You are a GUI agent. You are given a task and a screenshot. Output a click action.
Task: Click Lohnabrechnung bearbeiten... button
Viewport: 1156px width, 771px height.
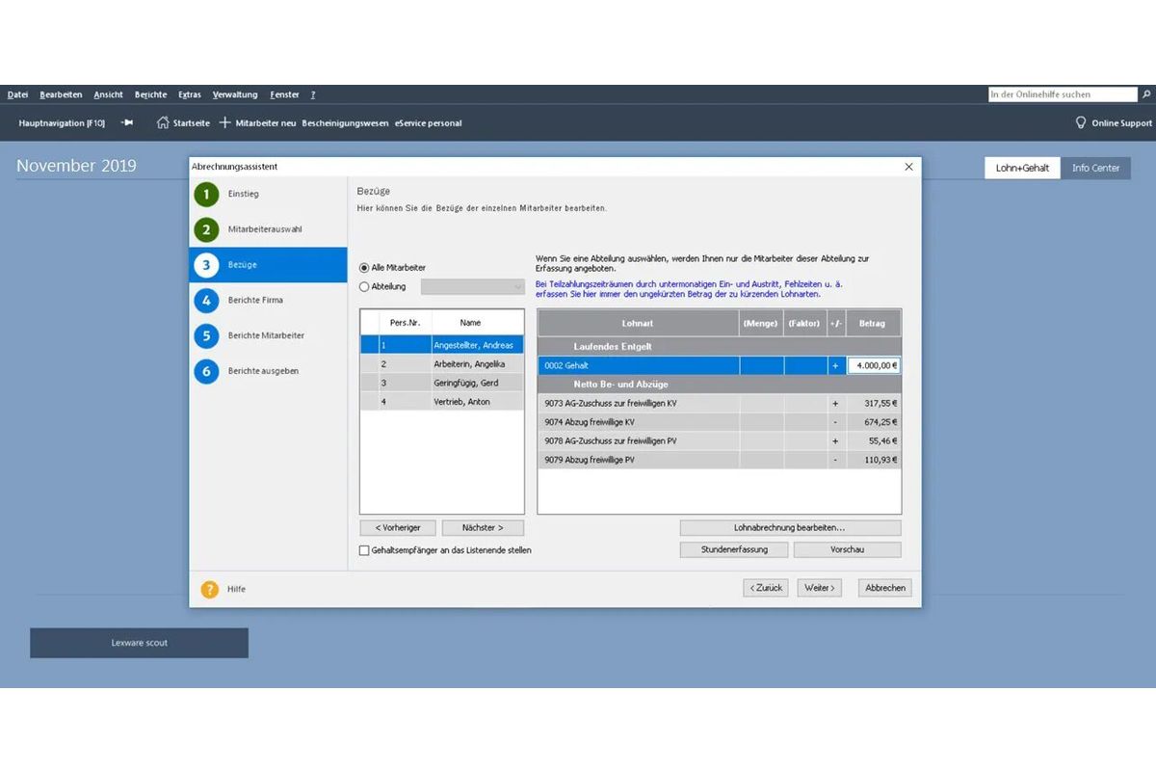pos(790,528)
